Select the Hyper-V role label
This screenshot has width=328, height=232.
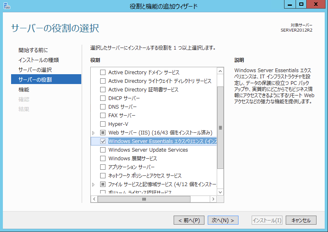[118, 124]
